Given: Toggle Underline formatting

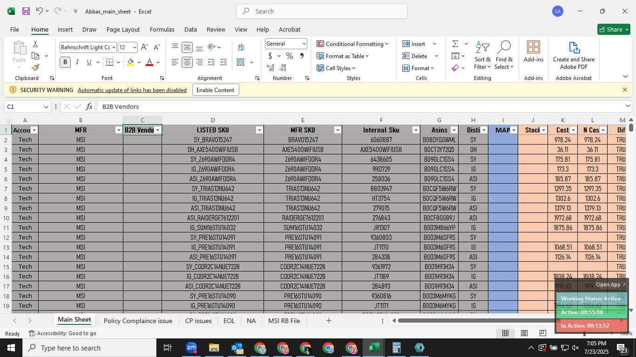Looking at the screenshot, I should tap(89, 62).
